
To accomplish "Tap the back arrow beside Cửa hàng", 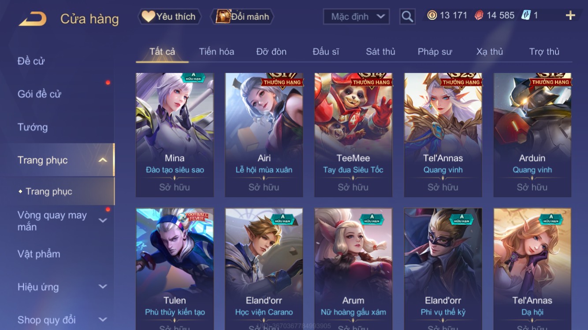I will (x=33, y=19).
